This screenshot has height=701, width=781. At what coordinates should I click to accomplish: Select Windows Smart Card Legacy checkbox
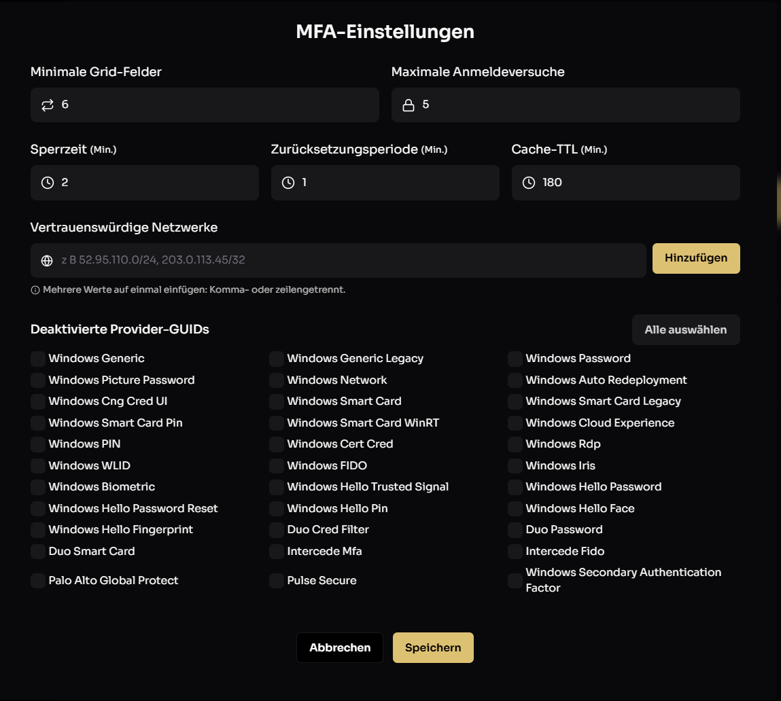[515, 401]
